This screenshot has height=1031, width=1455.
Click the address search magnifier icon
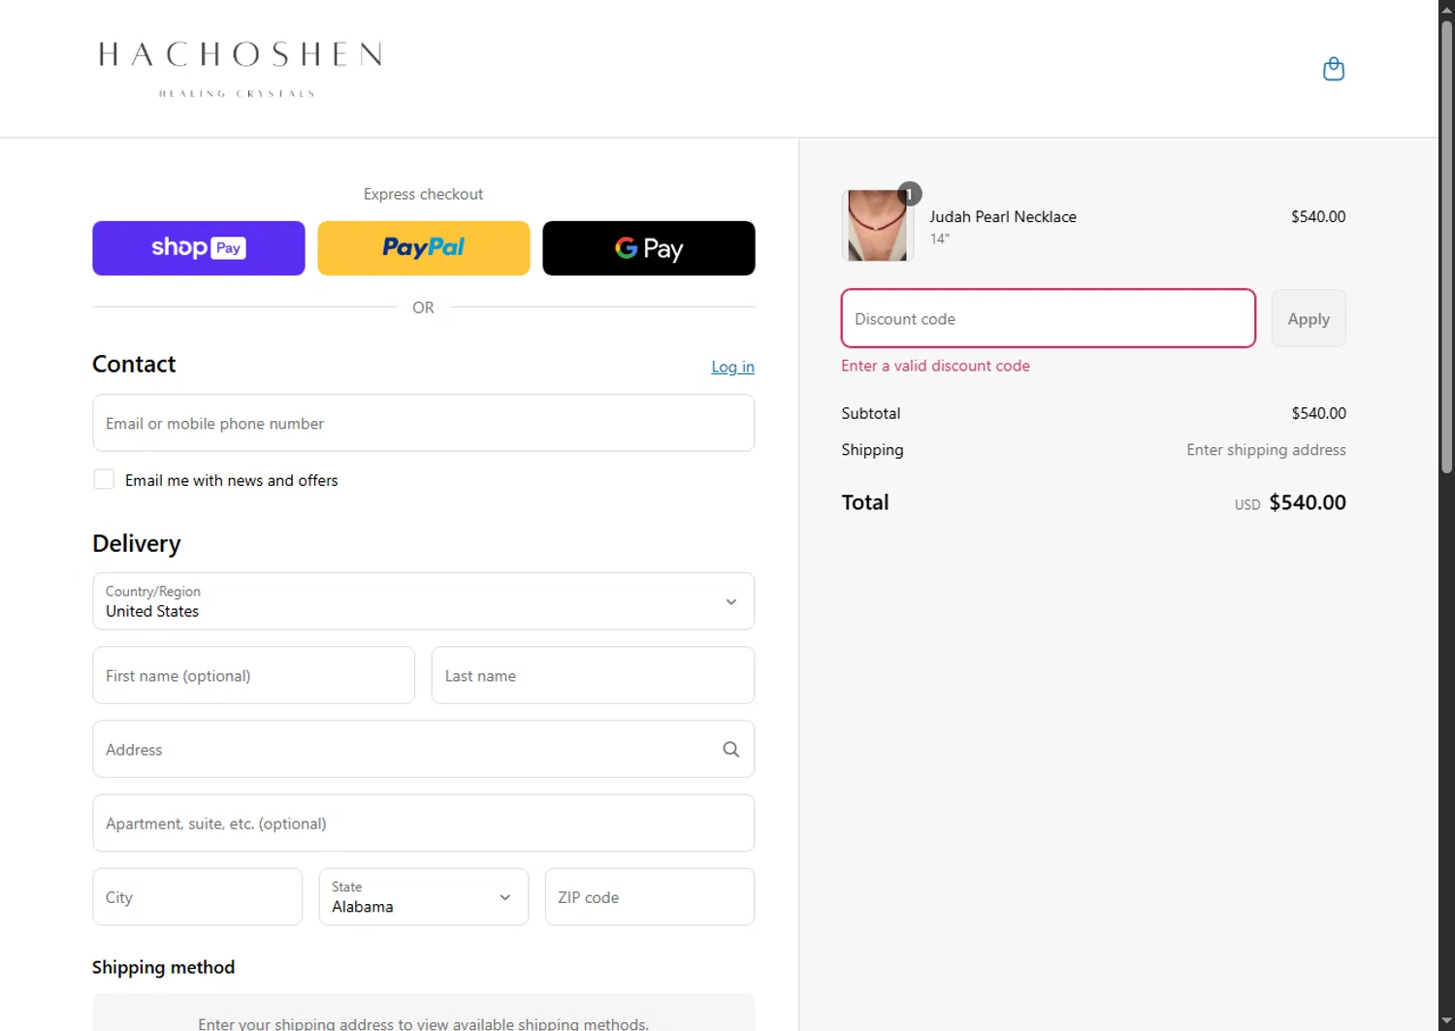pyautogui.click(x=731, y=750)
